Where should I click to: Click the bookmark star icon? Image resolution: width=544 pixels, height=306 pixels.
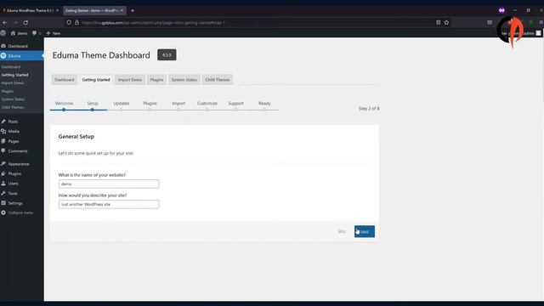[x=446, y=23]
